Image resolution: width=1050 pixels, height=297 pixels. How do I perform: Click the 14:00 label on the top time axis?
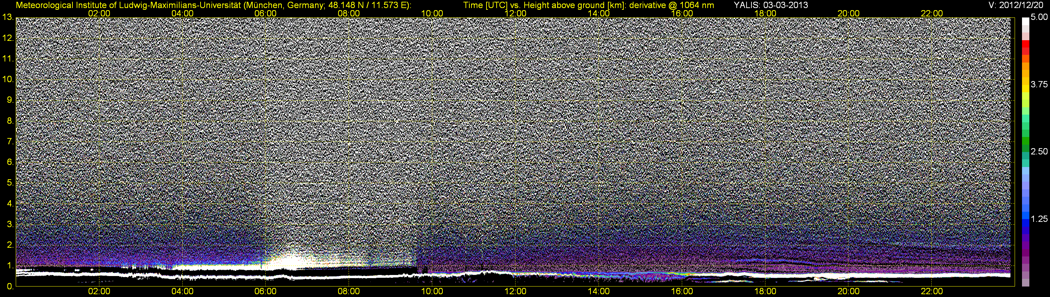pos(599,13)
